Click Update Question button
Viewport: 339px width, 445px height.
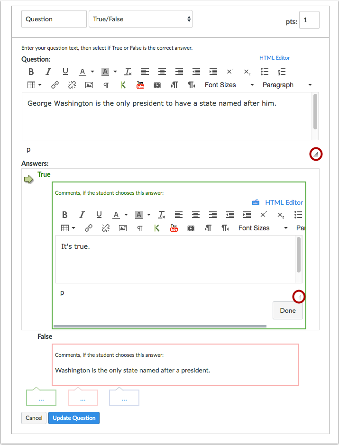pos(74,418)
